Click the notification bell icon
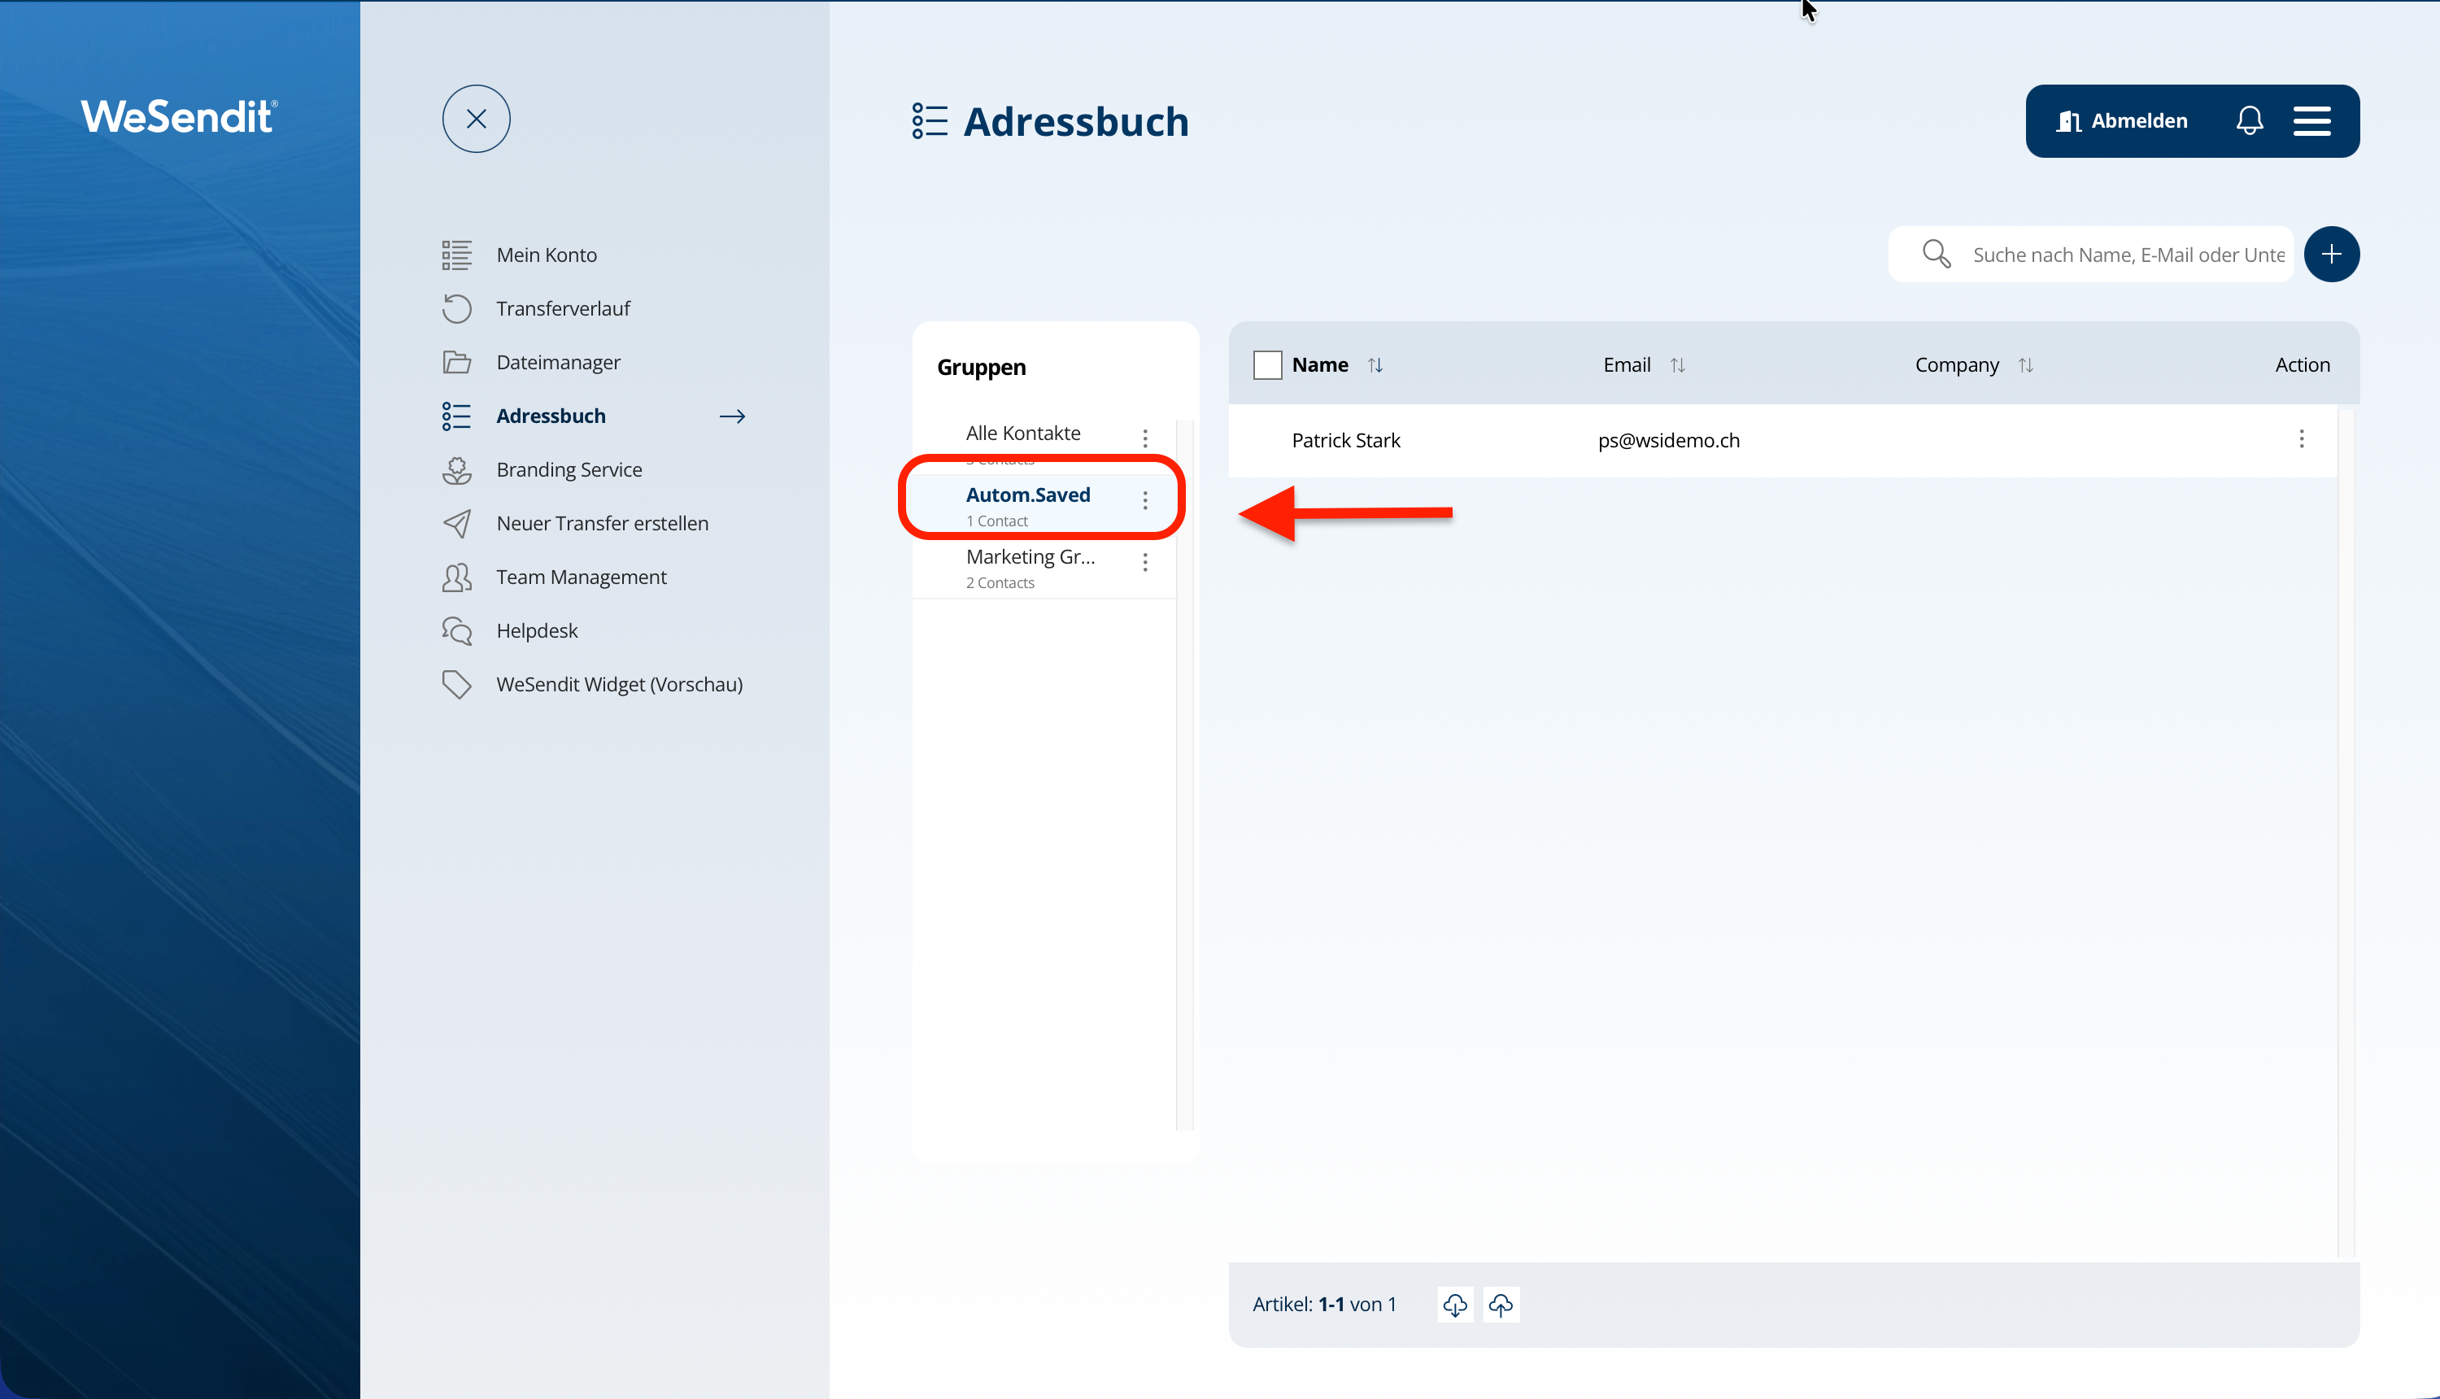Screen dimensions: 2440x1399 (x=2249, y=121)
